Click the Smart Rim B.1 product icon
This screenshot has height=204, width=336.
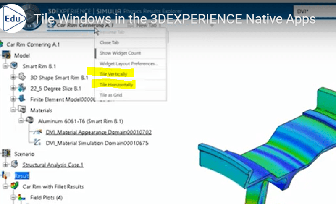click(x=14, y=65)
